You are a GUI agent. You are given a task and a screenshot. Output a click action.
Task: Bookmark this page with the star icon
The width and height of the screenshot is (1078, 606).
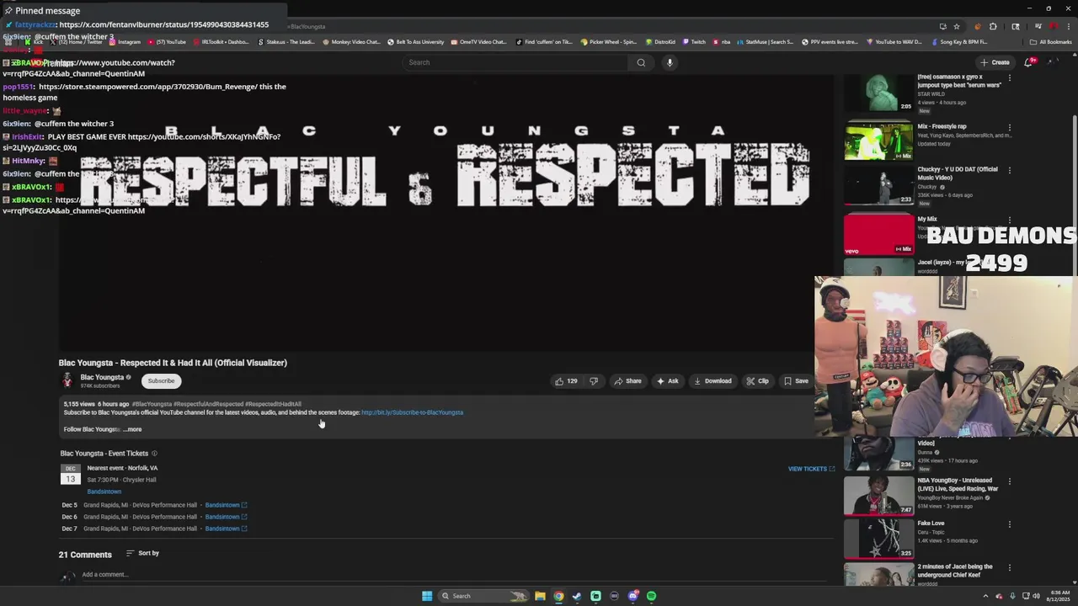957,26
